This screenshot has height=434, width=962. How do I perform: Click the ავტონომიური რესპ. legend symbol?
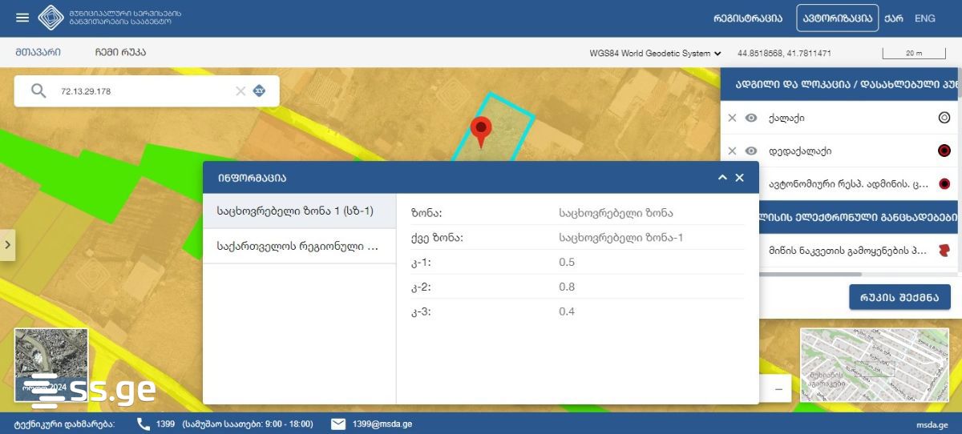pos(944,183)
